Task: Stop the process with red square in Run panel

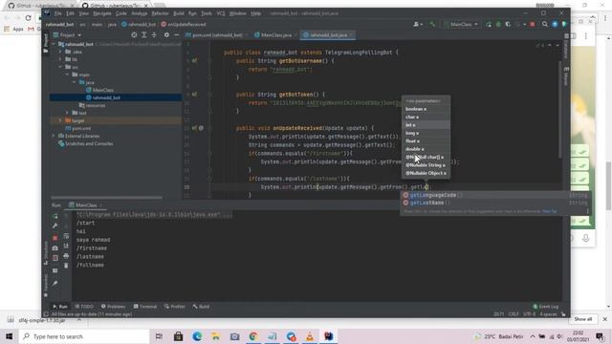Action: pyautogui.click(x=55, y=238)
